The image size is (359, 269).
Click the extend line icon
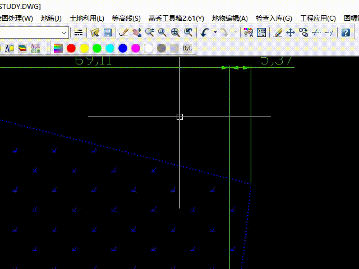click(329, 33)
